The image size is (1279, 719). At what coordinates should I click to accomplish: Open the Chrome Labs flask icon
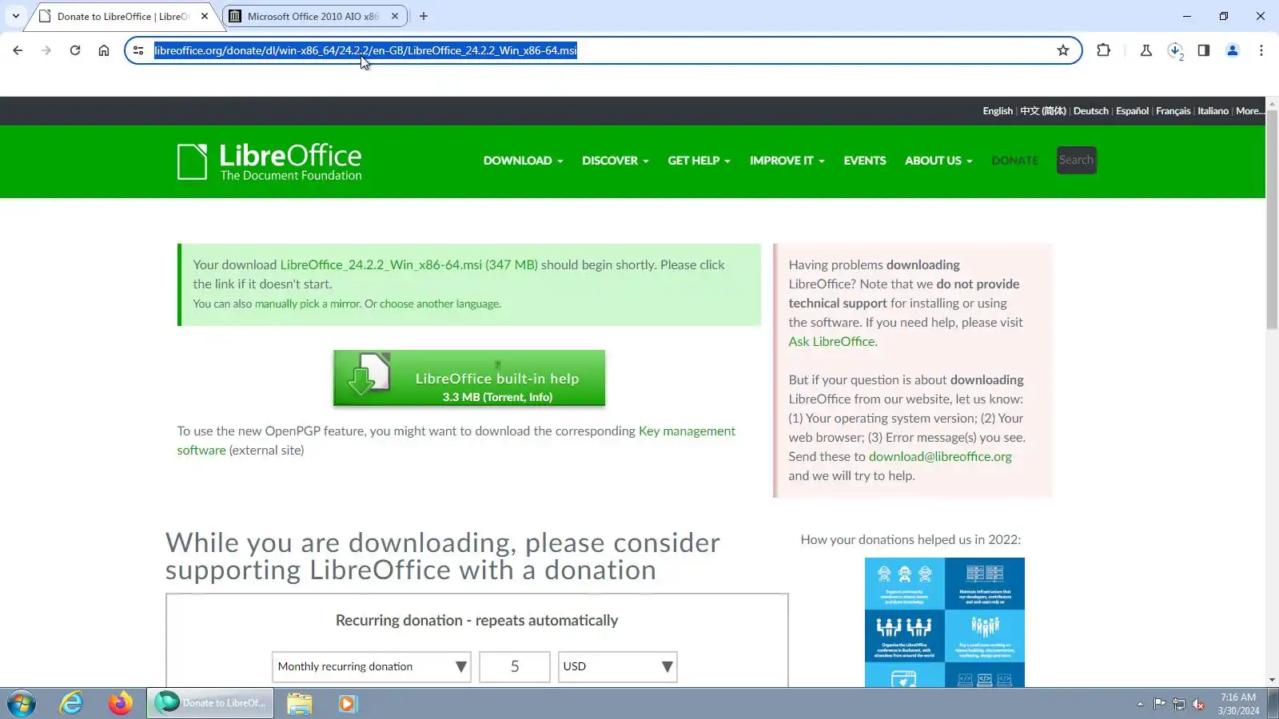click(x=1146, y=50)
